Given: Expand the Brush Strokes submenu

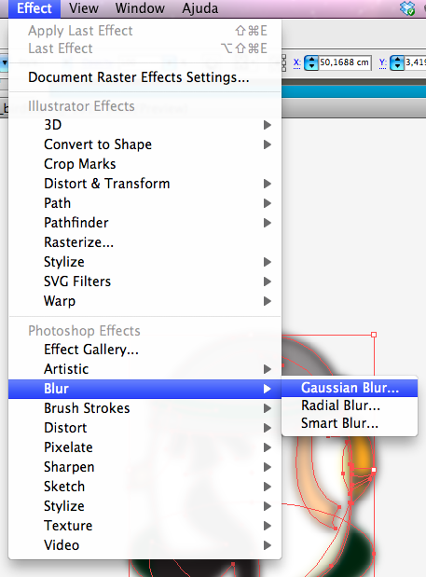Looking at the screenshot, I should 144,408.
